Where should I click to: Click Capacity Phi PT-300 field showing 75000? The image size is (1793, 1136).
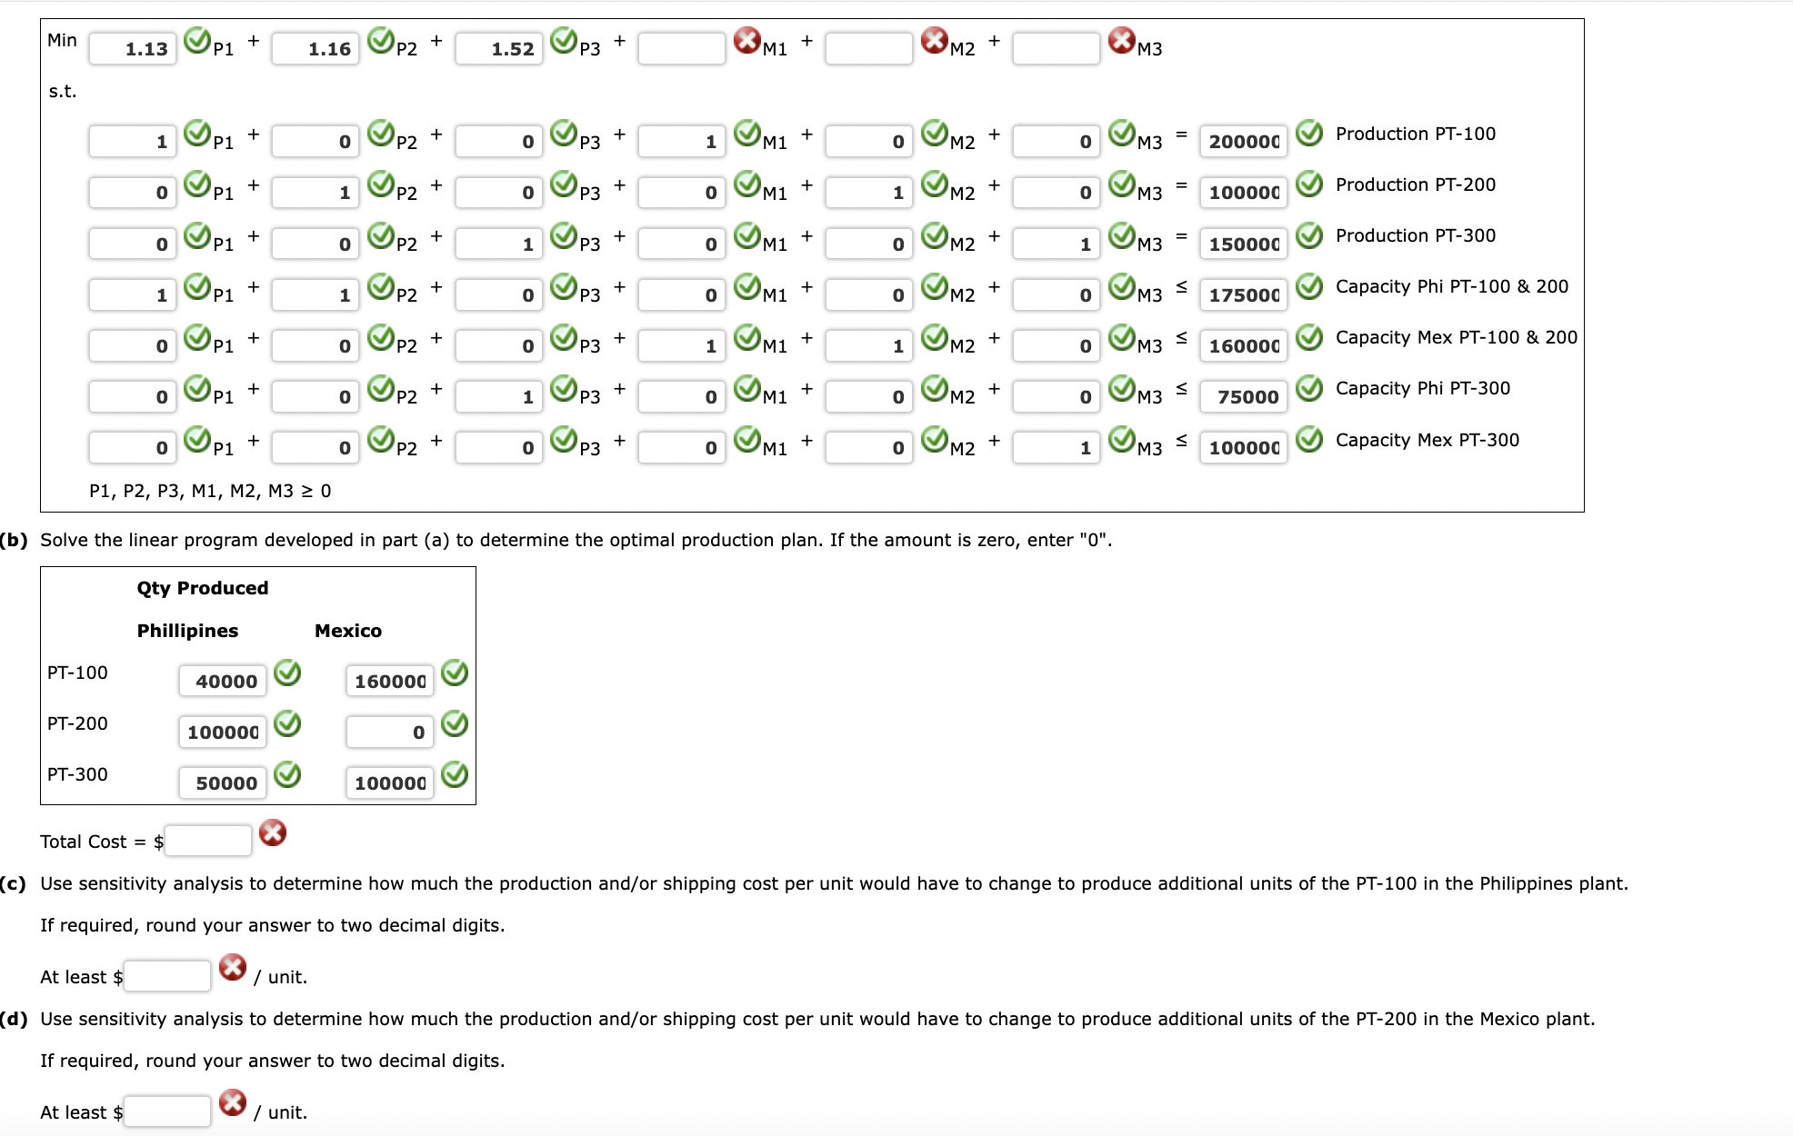point(1243,397)
